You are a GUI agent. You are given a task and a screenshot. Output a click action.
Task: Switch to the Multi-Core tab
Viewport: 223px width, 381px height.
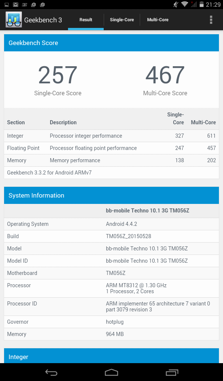(158, 20)
